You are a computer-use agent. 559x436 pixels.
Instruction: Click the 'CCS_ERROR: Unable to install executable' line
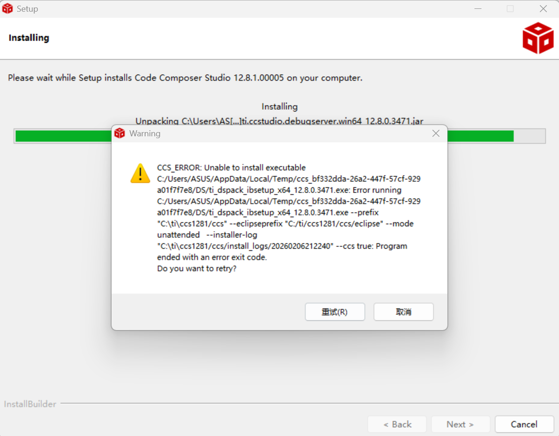coord(231,168)
